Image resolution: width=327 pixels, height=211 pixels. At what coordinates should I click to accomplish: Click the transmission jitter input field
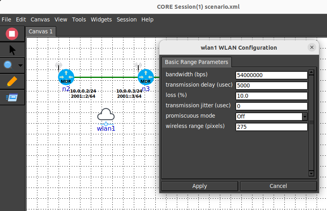(x=271, y=106)
